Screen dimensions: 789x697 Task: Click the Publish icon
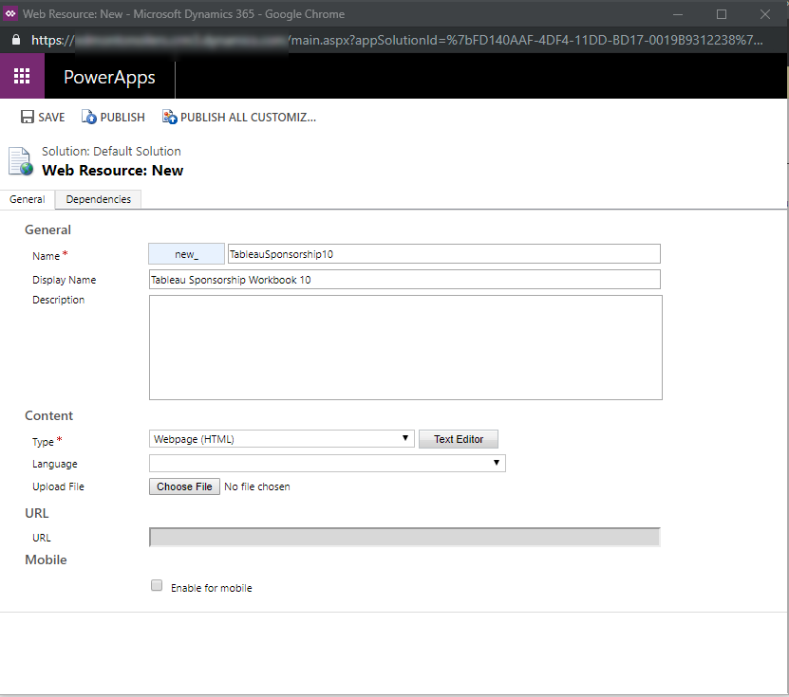pyautogui.click(x=89, y=117)
